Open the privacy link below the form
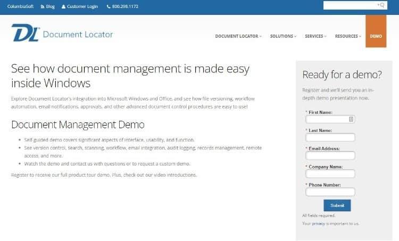Viewport: 399px width, 241px height. 318,223
